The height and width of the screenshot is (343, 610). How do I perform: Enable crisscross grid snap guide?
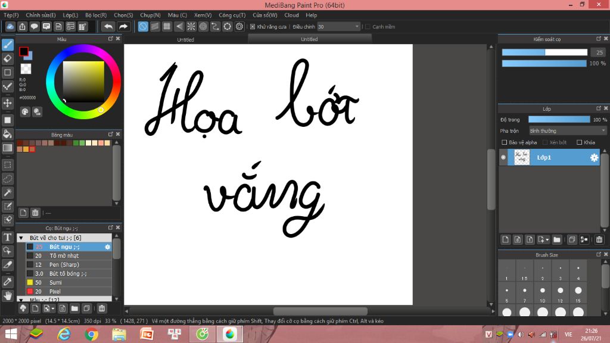167,26
